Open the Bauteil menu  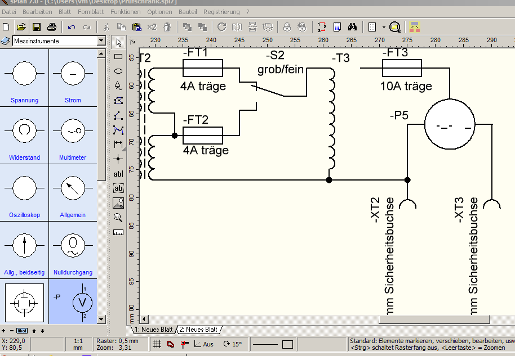click(x=188, y=12)
